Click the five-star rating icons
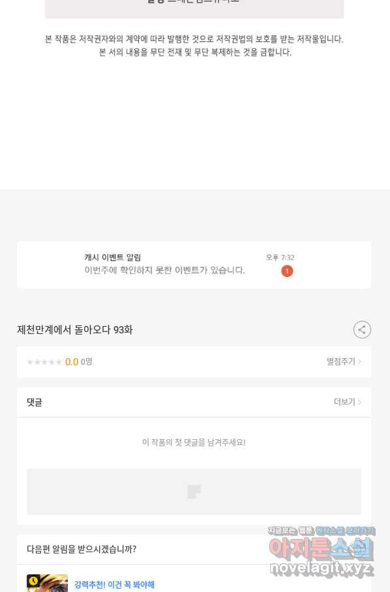 click(44, 362)
